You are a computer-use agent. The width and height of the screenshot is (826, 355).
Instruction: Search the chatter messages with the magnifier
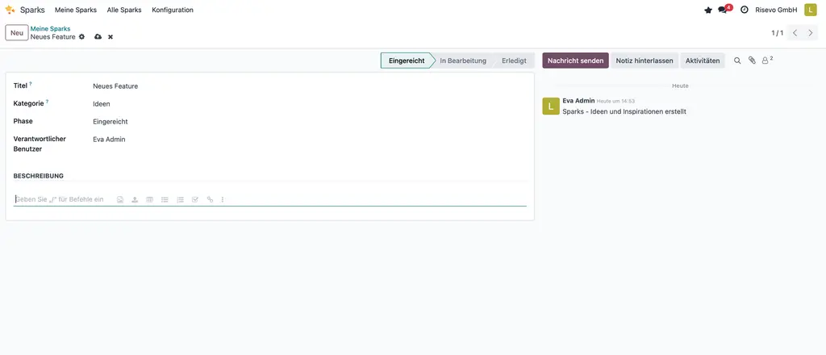(x=737, y=61)
